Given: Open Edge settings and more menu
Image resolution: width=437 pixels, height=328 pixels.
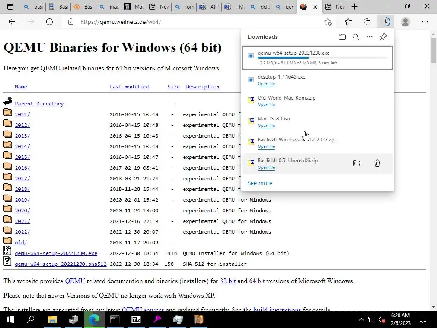Looking at the screenshot, I should (x=425, y=22).
